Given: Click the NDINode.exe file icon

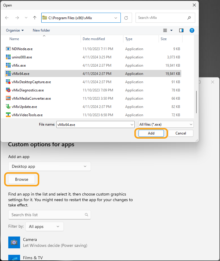Looking at the screenshot, I should click(8, 49).
